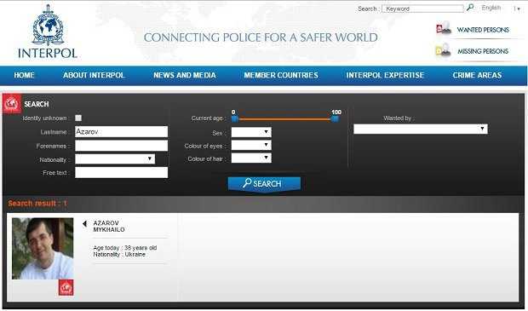This screenshot has width=528, height=311.
Task: Open the Wanted by dropdown
Action: pyautogui.click(x=420, y=129)
